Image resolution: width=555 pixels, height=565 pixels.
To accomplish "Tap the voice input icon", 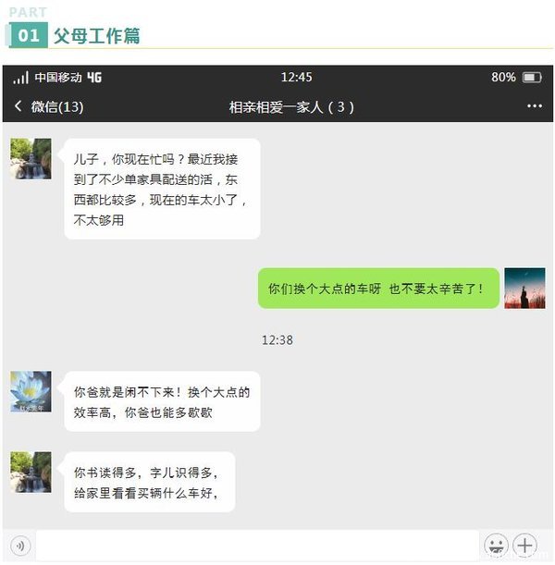I will click(20, 546).
